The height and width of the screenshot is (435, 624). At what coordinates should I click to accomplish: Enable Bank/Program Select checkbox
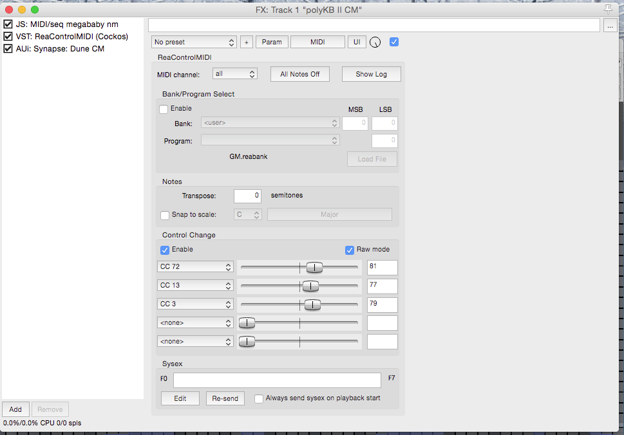coord(164,109)
